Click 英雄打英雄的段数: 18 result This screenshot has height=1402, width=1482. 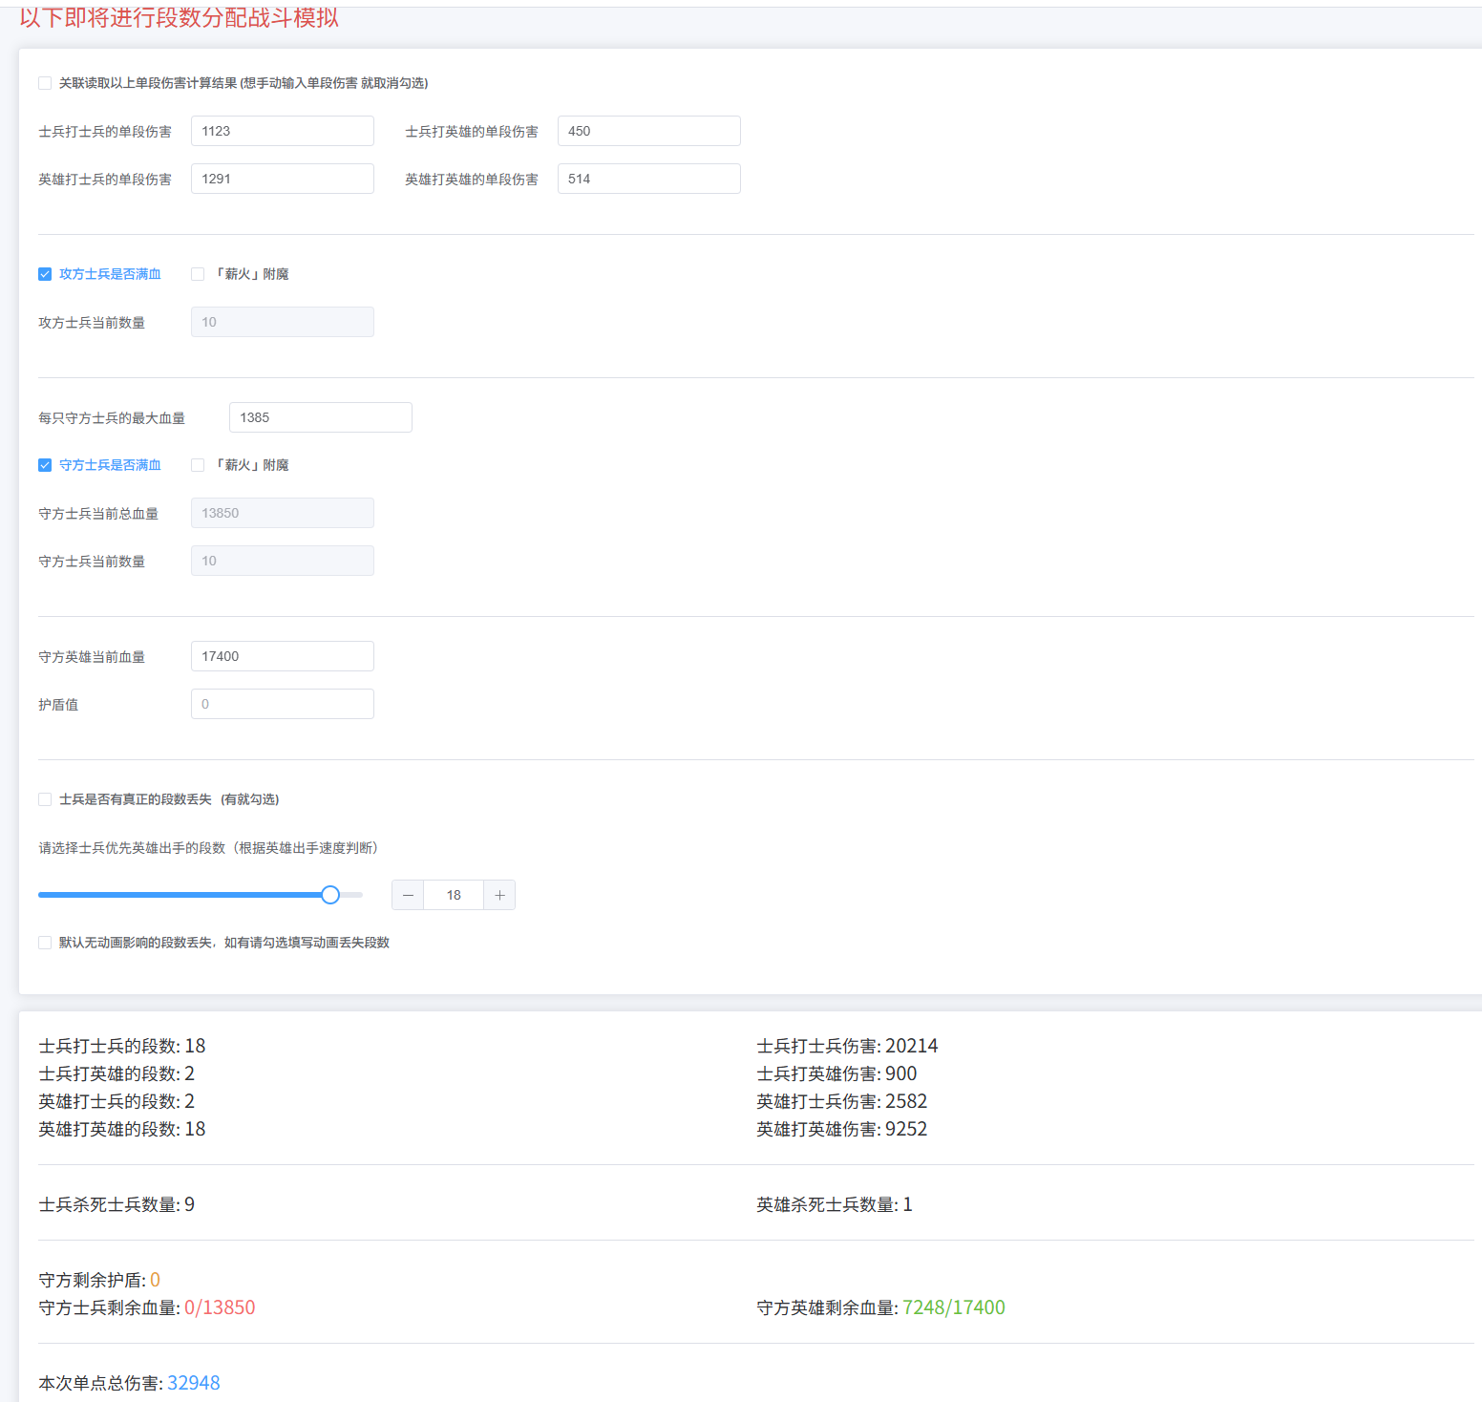tap(122, 1129)
